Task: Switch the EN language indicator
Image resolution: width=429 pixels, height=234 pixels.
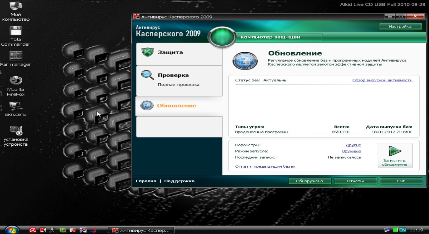Action: pyautogui.click(x=402, y=230)
